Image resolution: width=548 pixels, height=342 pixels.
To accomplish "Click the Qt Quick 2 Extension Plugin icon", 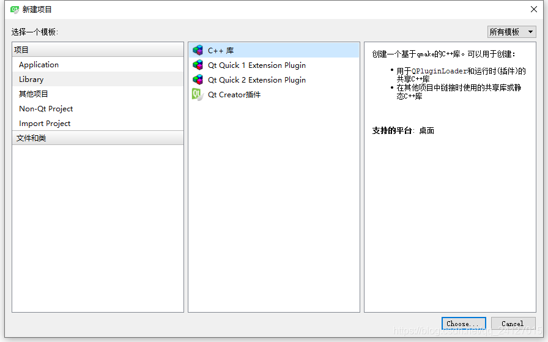I will pyautogui.click(x=198, y=80).
